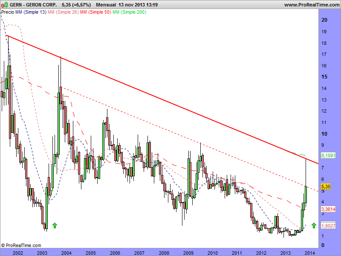This screenshot has height=256, width=341.
Task: Click the 2012 year label
Action: 261,253
